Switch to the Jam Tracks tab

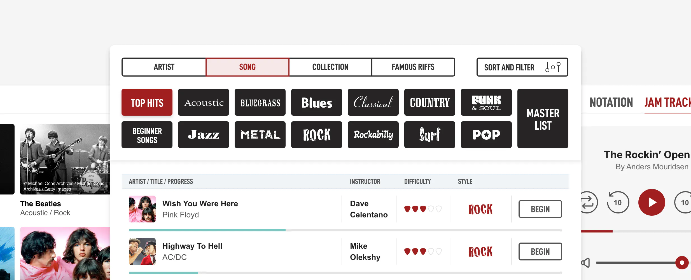667,102
